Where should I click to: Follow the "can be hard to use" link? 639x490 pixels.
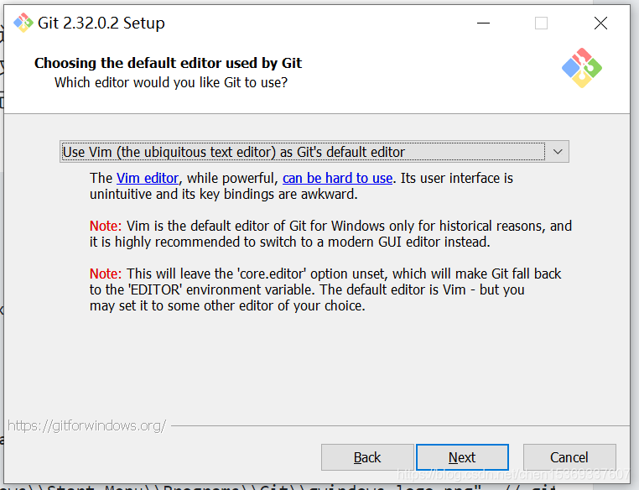[337, 178]
